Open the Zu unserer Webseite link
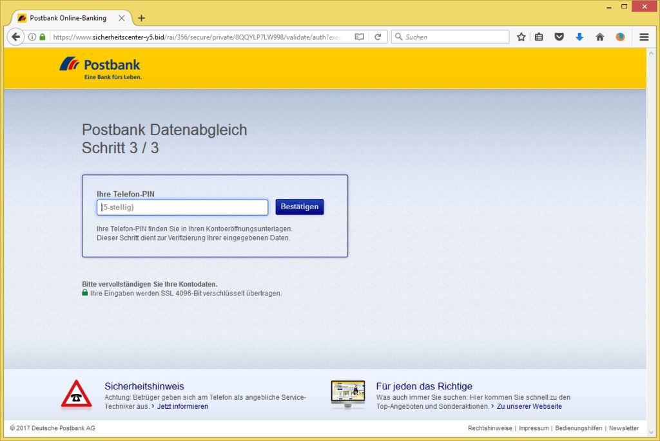660x441 pixels. pos(529,406)
